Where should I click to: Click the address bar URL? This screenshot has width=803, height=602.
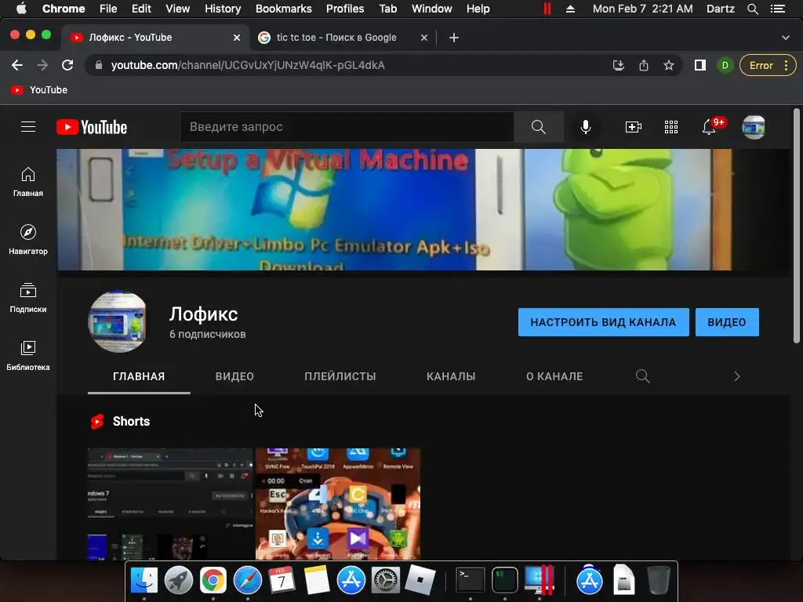(248, 65)
